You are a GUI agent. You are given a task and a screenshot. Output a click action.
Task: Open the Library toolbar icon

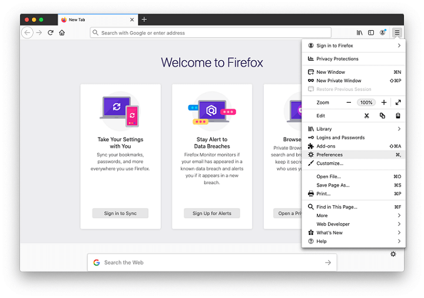[x=359, y=33]
